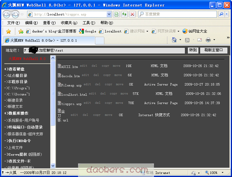Open the 文件(F) menu
The image size is (232, 177).
(x=14, y=23)
